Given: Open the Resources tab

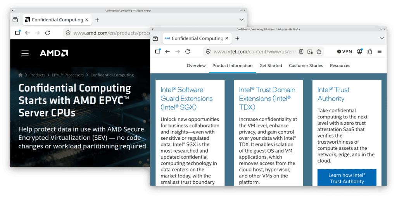Looking at the screenshot, I should pyautogui.click(x=340, y=66).
